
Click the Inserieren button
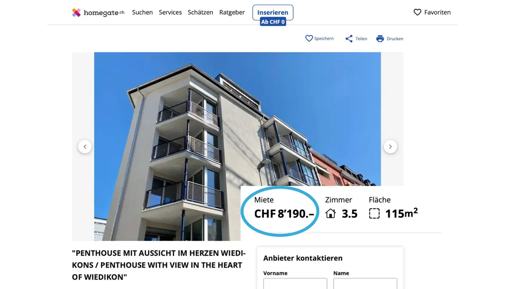[273, 12]
